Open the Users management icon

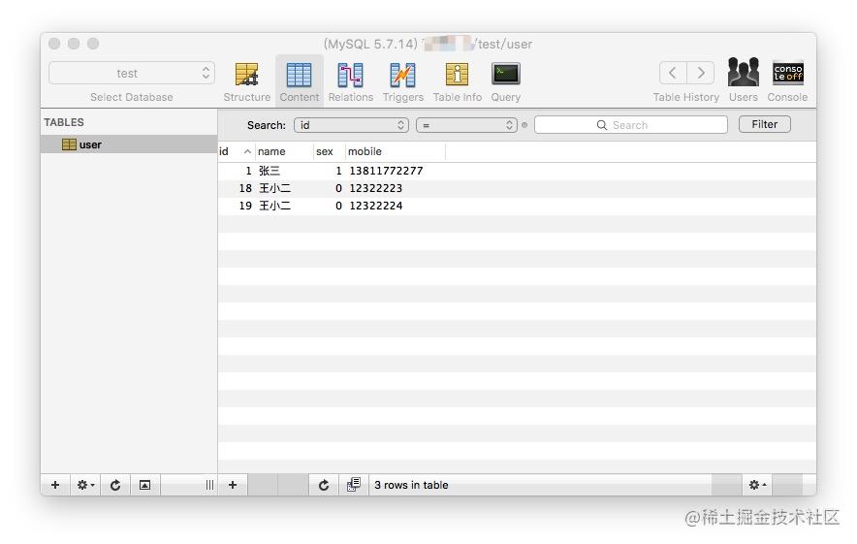pyautogui.click(x=744, y=80)
